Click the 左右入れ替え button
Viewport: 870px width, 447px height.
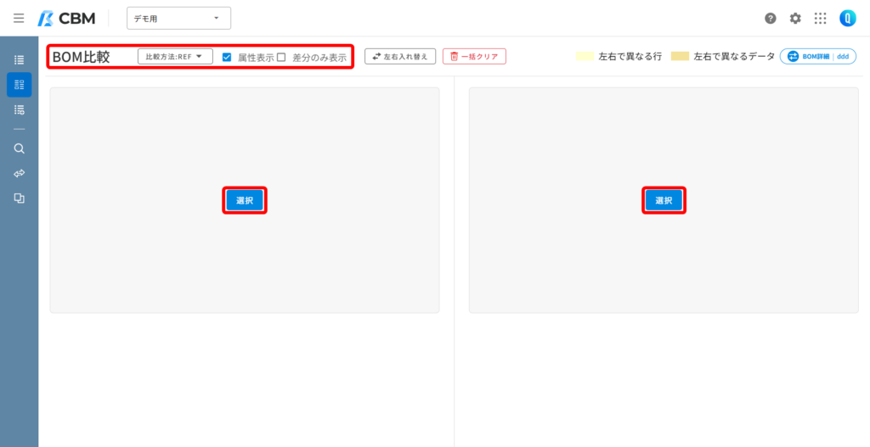[400, 57]
